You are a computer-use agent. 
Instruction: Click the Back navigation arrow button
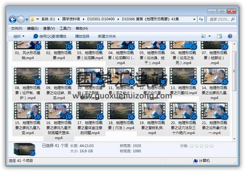click(x=13, y=19)
